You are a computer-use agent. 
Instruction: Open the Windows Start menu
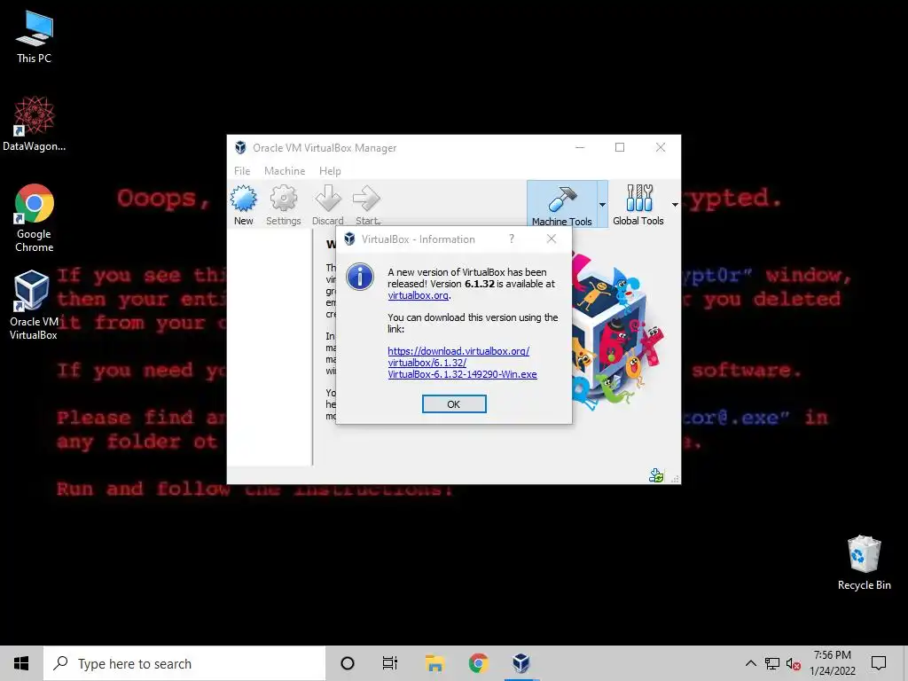point(21,663)
